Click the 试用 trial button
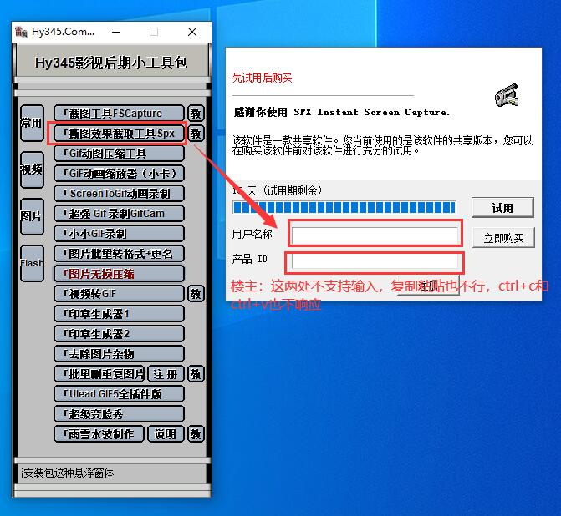The image size is (561, 516). 502,208
